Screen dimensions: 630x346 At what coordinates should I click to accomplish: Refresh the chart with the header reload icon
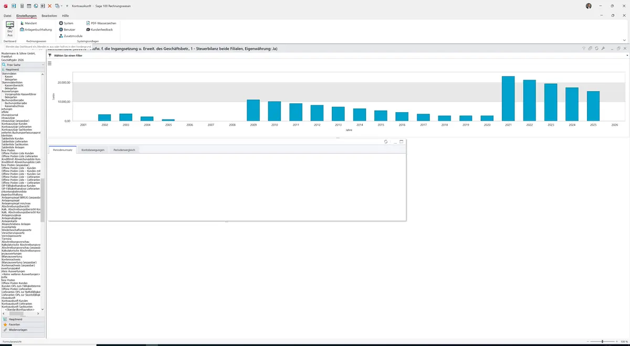597,48
